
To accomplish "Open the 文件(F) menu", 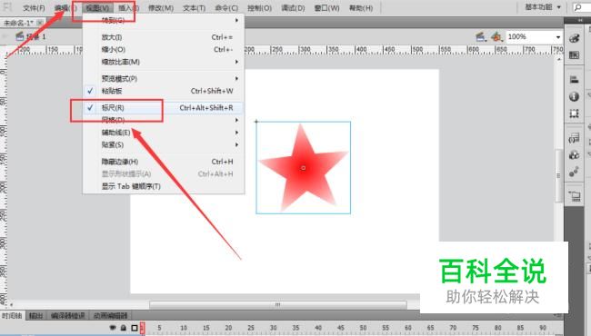I will [x=34, y=8].
